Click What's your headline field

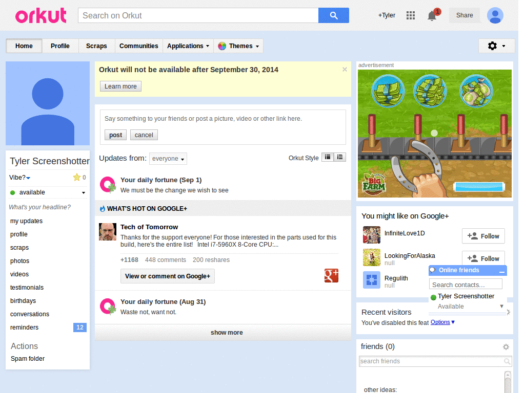pos(40,207)
